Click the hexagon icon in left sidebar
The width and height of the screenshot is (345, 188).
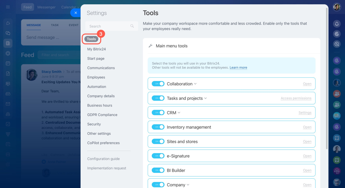(8, 53)
